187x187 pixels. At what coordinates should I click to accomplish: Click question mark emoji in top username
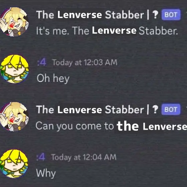[155, 14]
